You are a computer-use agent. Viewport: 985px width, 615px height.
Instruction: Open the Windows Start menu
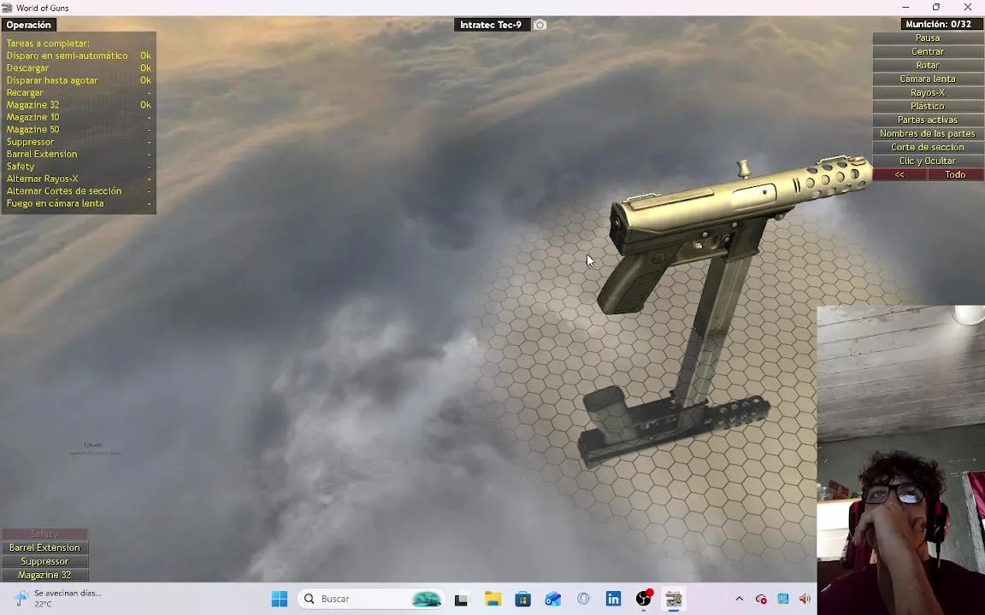tap(279, 599)
